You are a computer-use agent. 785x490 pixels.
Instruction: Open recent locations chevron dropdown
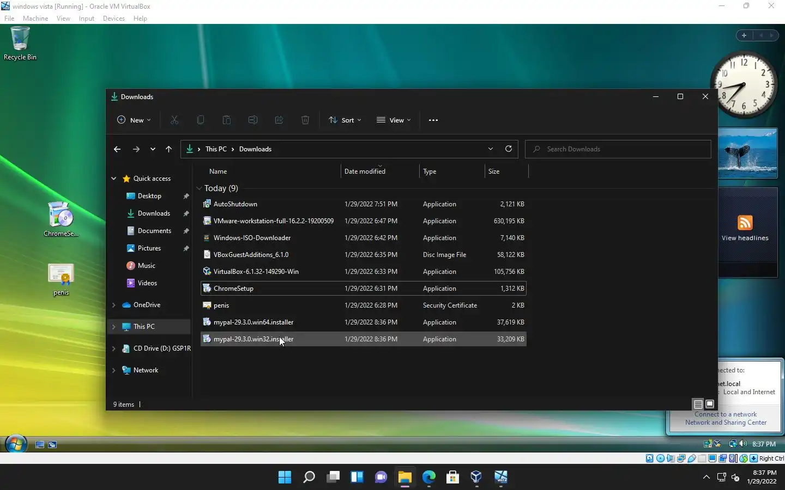pyautogui.click(x=153, y=149)
